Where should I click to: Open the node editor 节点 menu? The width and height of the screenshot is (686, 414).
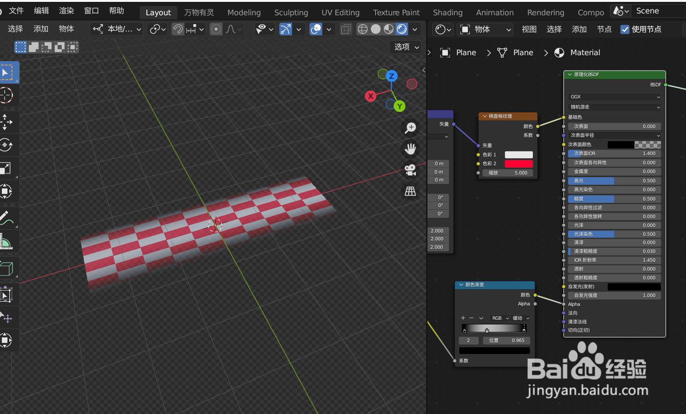point(604,30)
